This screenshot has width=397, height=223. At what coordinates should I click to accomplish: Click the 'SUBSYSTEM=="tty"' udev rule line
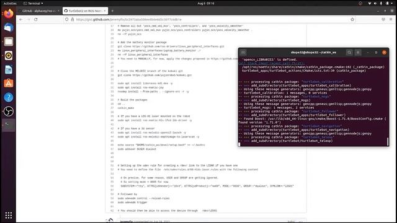(207, 186)
